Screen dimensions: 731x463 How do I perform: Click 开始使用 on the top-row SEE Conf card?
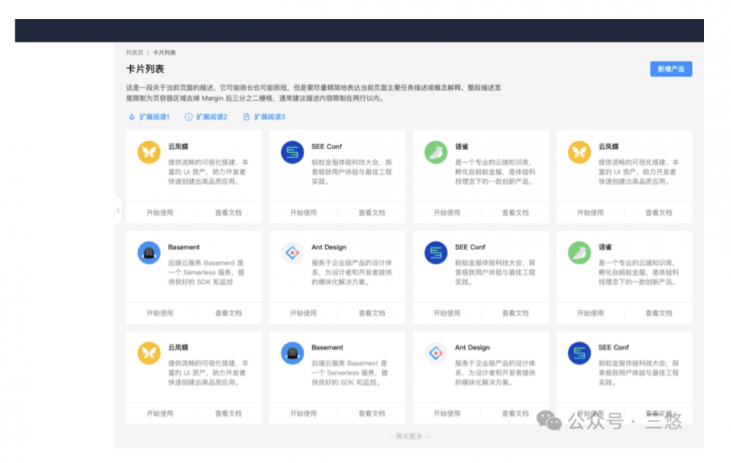click(303, 213)
